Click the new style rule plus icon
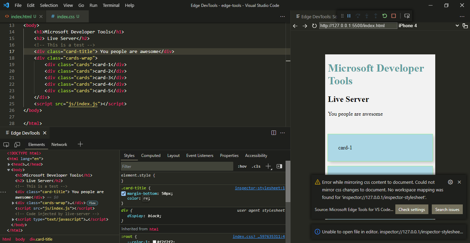 click(268, 166)
